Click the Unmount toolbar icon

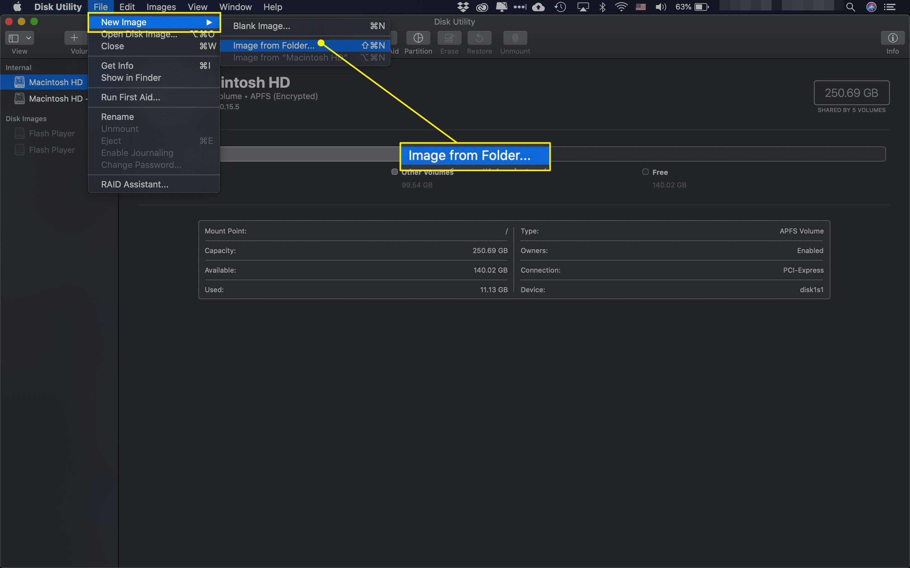tap(515, 38)
